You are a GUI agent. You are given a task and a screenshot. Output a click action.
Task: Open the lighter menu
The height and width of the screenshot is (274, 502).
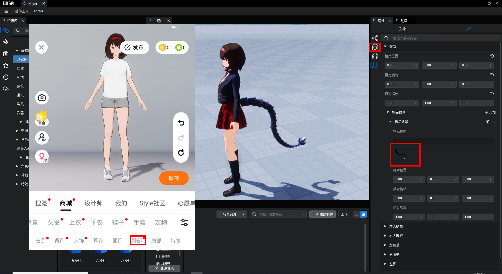[x=38, y=11]
